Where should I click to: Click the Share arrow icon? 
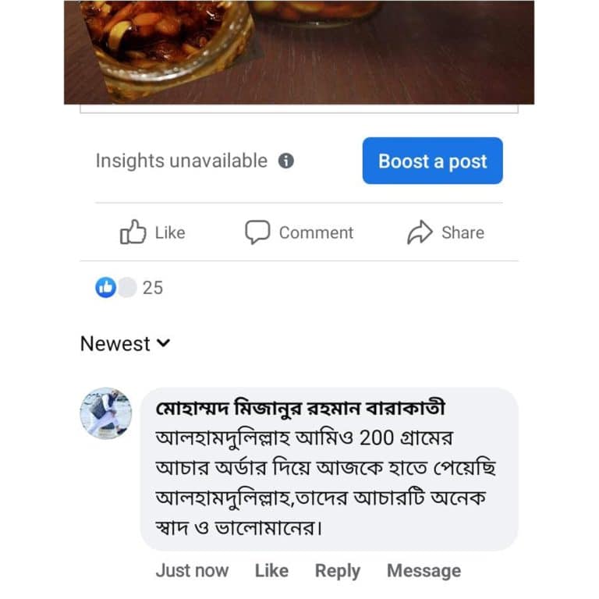click(x=420, y=232)
